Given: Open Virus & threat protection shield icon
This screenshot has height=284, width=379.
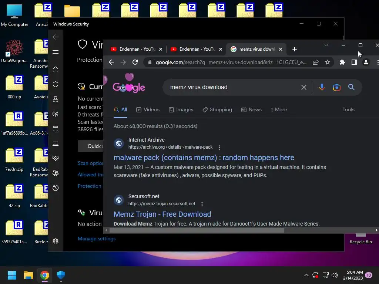Looking at the screenshot, I should (56, 84).
